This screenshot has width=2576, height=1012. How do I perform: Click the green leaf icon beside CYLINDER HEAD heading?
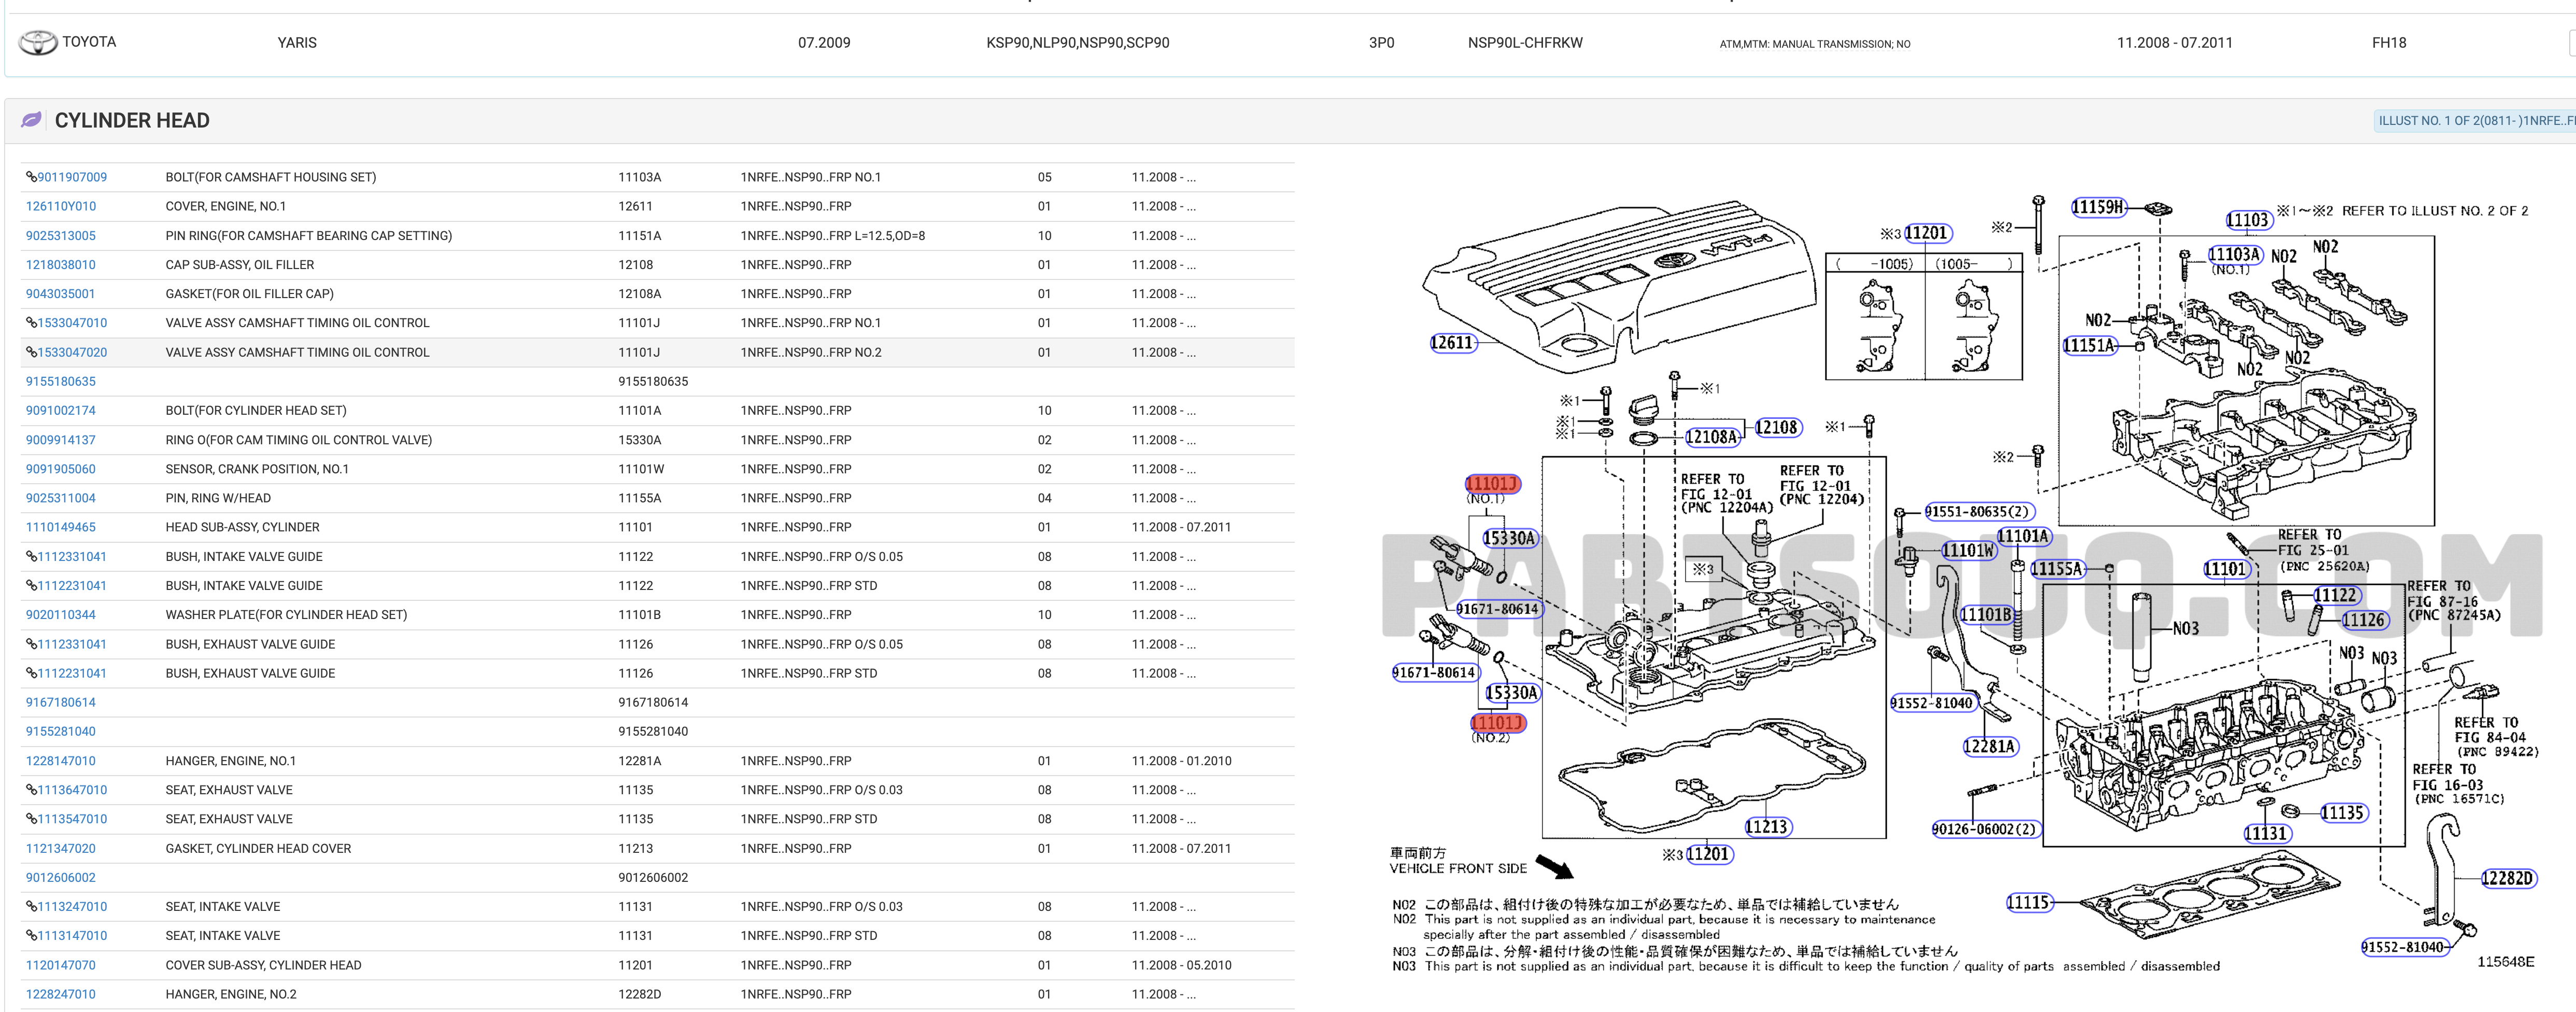point(31,119)
